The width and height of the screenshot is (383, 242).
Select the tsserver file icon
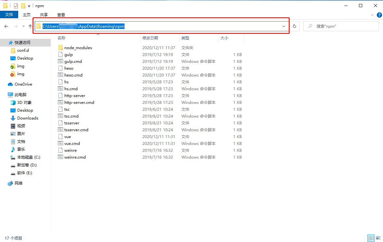(x=60, y=123)
